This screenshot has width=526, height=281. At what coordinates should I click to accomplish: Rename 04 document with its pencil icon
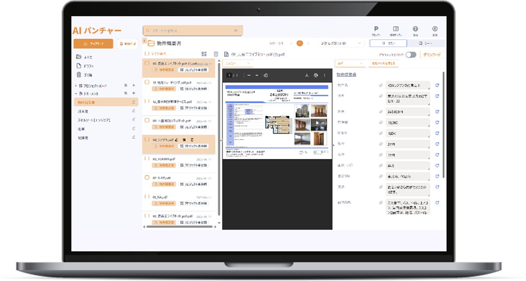point(177,139)
